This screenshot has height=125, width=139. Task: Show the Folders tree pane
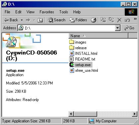[x=78, y=20]
